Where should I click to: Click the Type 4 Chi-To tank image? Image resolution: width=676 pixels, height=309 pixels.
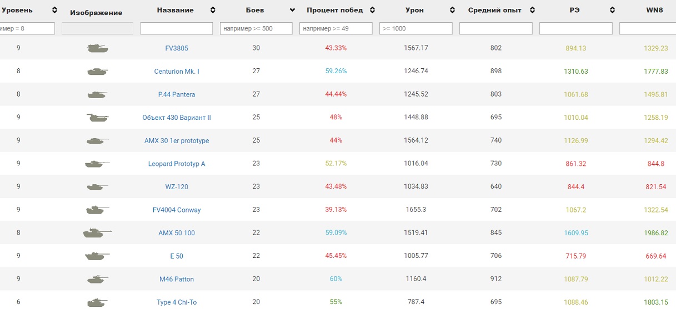point(97,302)
